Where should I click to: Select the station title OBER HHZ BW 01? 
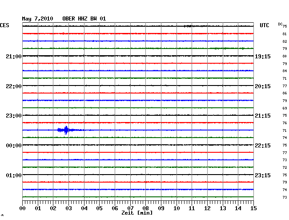click(84, 19)
